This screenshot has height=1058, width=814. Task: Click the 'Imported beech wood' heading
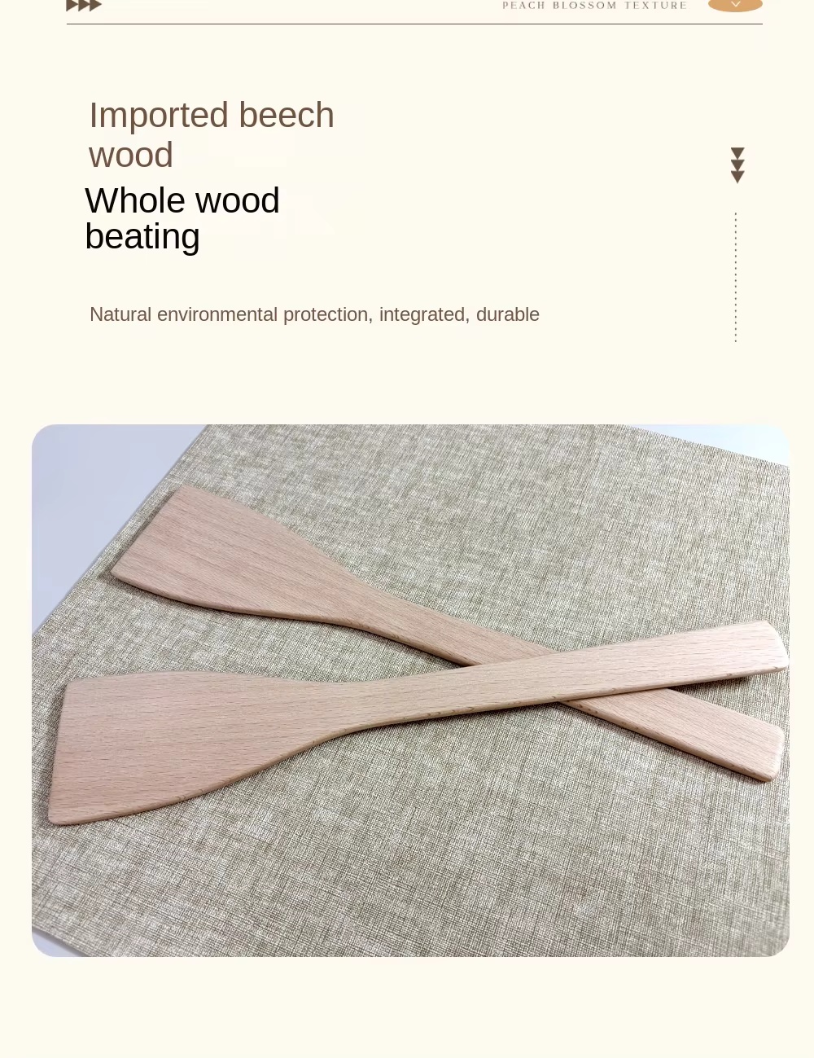[x=212, y=134]
